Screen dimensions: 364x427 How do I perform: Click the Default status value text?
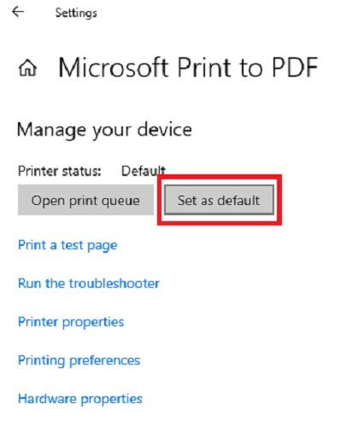(144, 171)
